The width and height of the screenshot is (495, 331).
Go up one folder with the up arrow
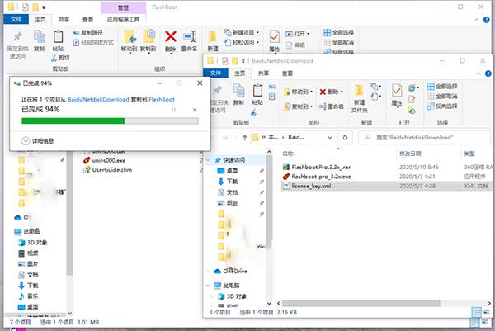pos(245,137)
